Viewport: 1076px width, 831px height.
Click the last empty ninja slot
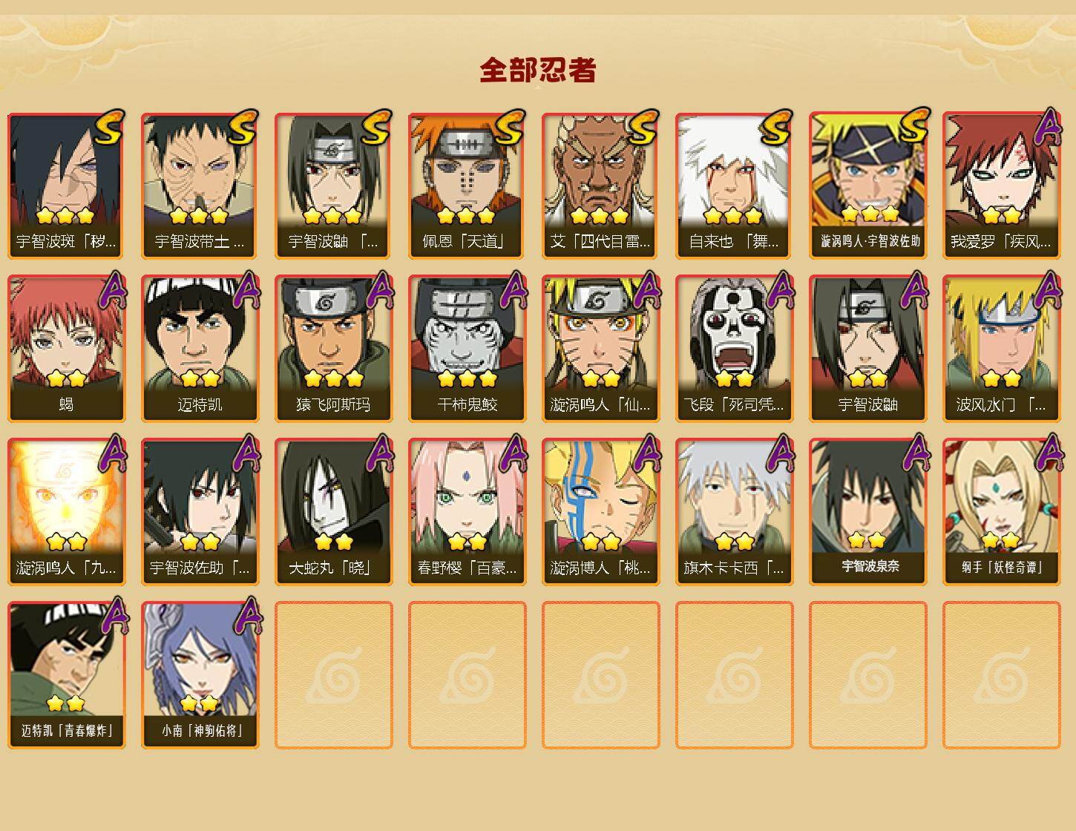[1001, 675]
